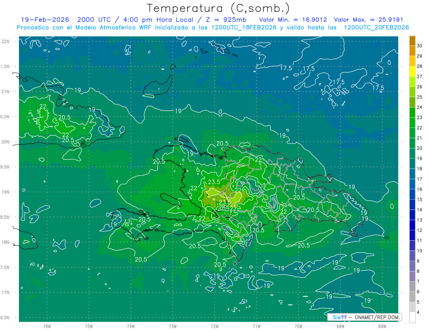
Task: Click the longitude axis label "75W"
Action: point(89,326)
